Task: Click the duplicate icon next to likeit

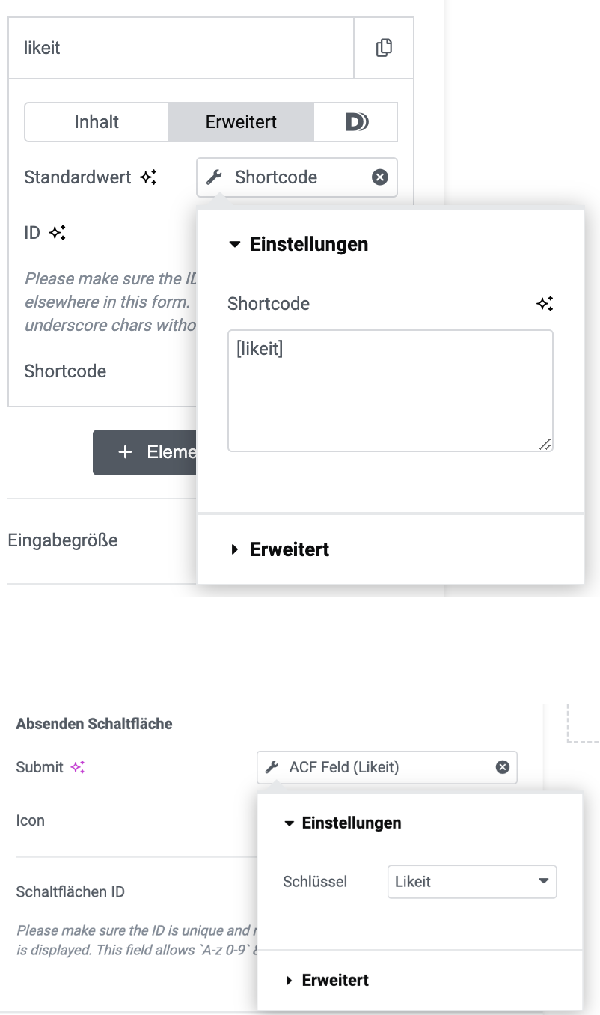Action: (384, 48)
